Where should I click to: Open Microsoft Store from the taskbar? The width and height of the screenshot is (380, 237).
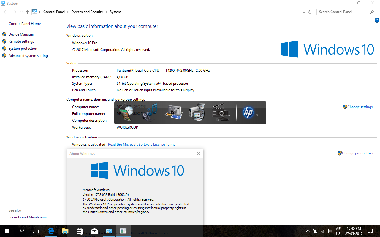point(80,231)
